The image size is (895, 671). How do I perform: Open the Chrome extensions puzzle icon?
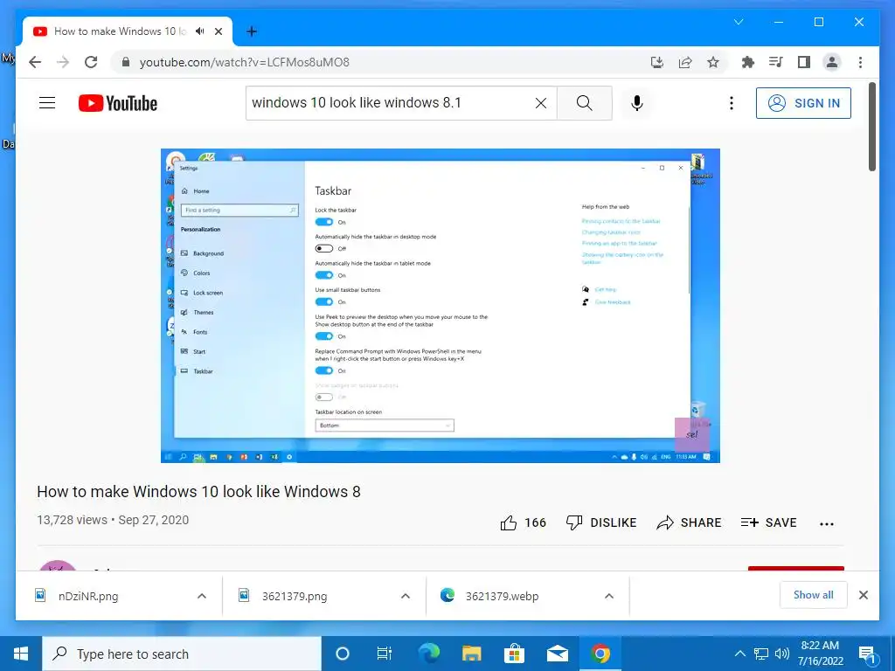click(748, 62)
